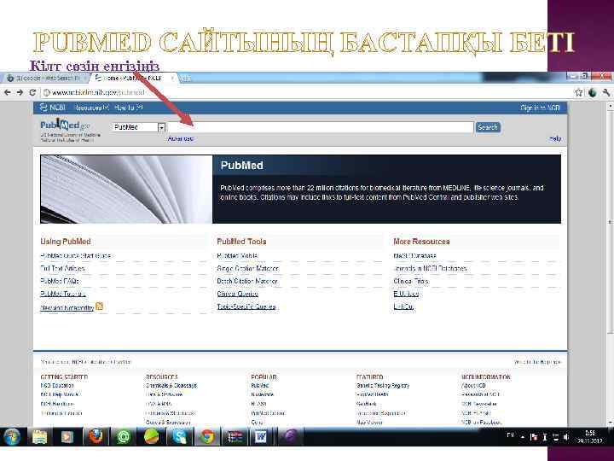
Task: Open a new browser tab
Action: pos(185,78)
